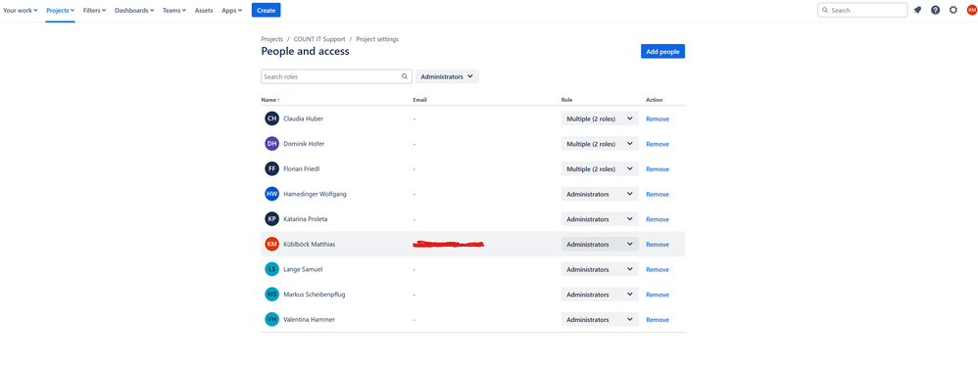Open role dropdown for Katarina Proleta

click(x=600, y=219)
